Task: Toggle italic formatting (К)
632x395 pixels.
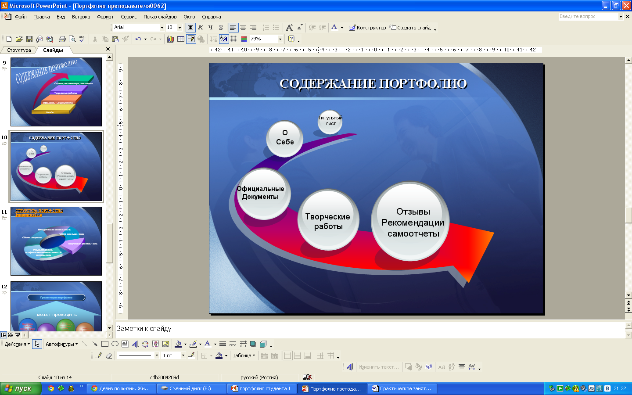Action: click(x=201, y=28)
